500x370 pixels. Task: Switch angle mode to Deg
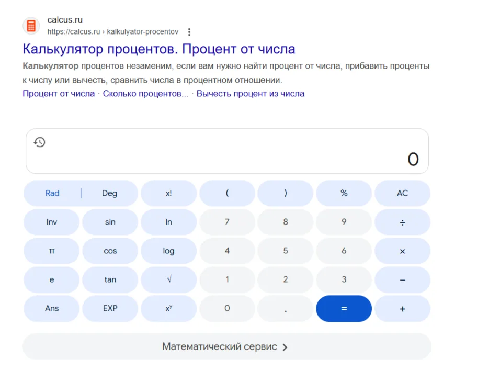tap(109, 193)
